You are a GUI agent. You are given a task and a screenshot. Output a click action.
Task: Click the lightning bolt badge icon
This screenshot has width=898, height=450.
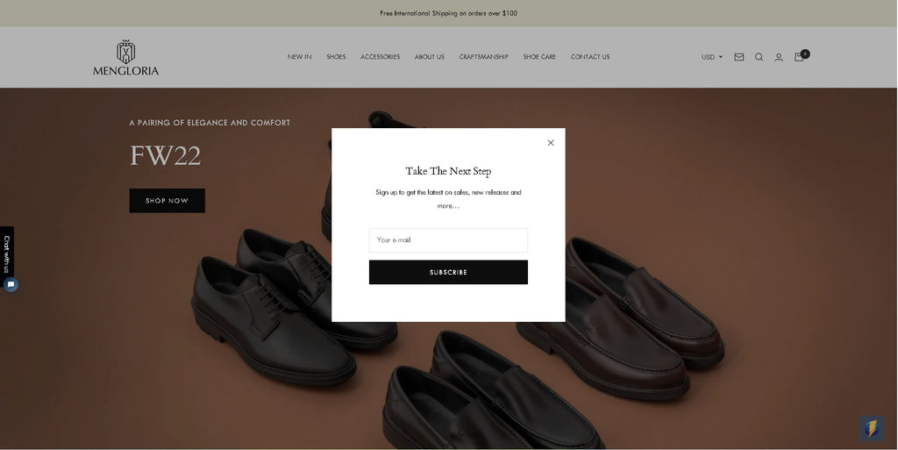[x=871, y=428]
